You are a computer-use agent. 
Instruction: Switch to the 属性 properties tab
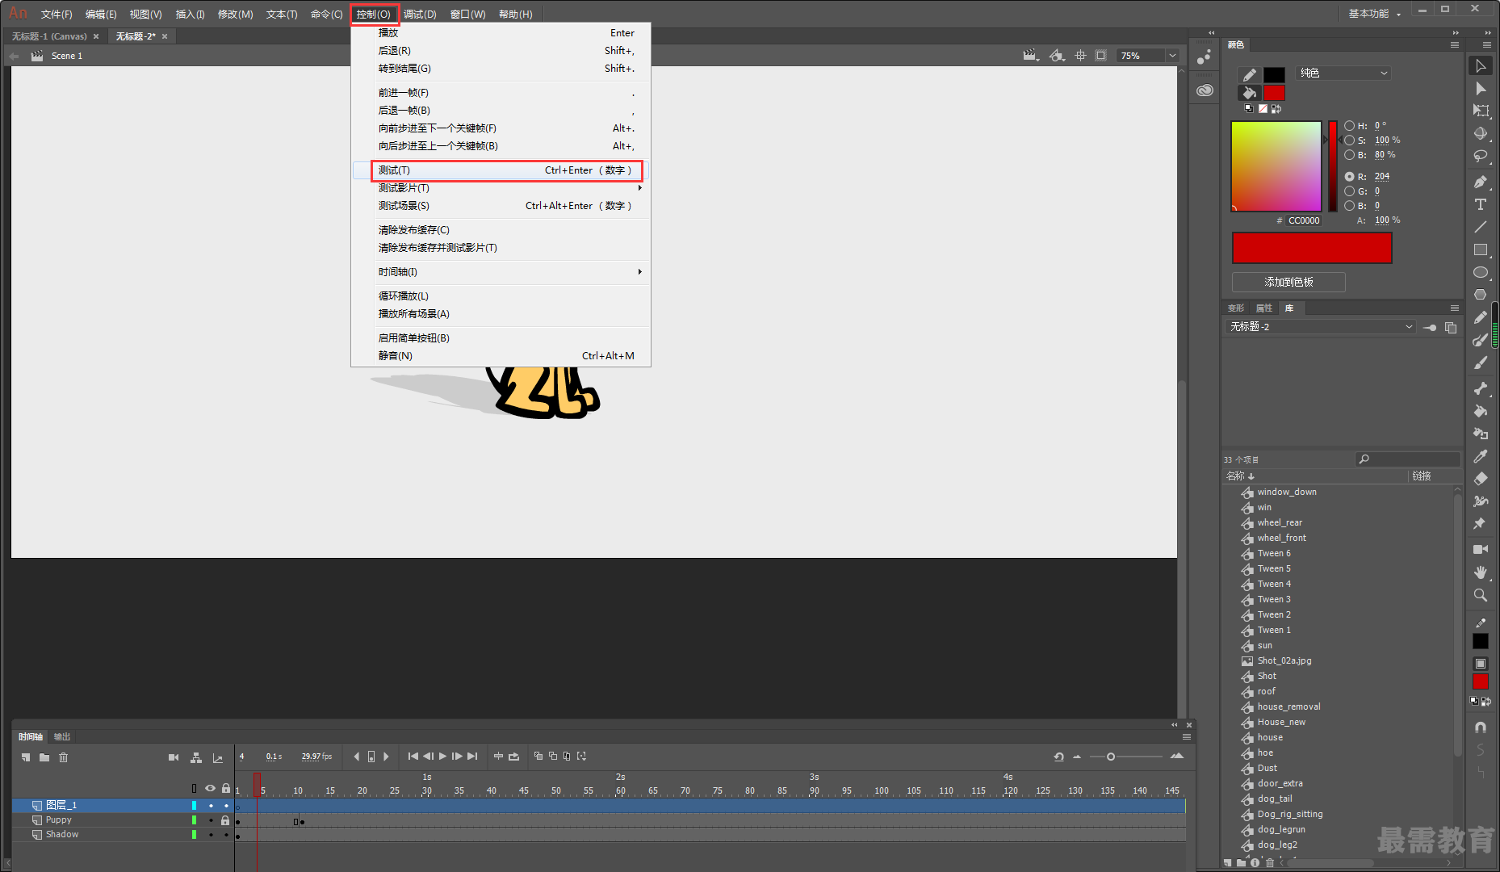pyautogui.click(x=1264, y=308)
